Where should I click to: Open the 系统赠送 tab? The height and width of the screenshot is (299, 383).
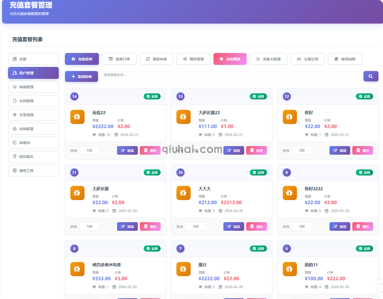[230, 59]
